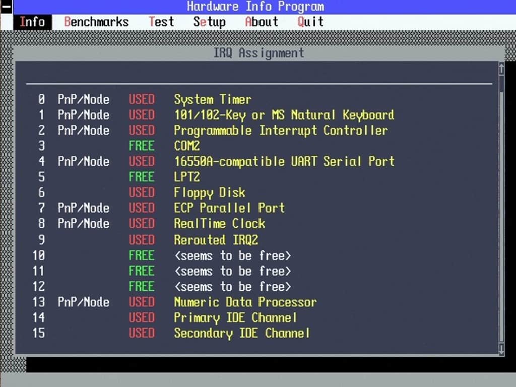Click PnP/Node label on IRQ 4 row
516x387 pixels.
(x=84, y=161)
